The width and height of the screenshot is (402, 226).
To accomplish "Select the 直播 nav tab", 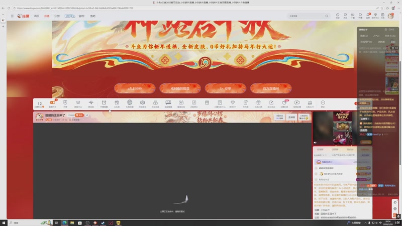I will point(47,16).
